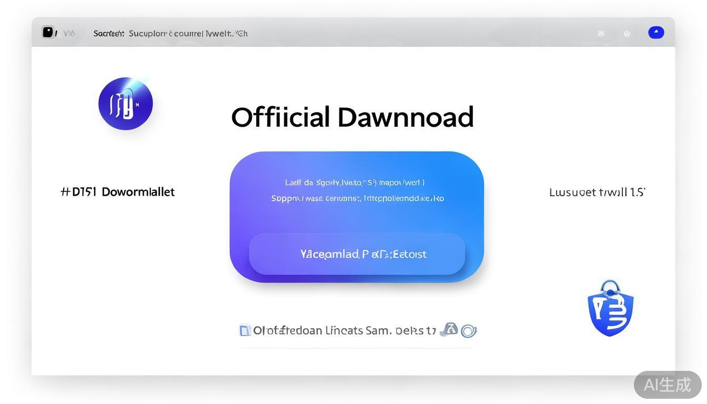Viewport: 707px width, 404px height.
Task: Click the "Offiicial Dawnnoad" heading
Action: 352,117
